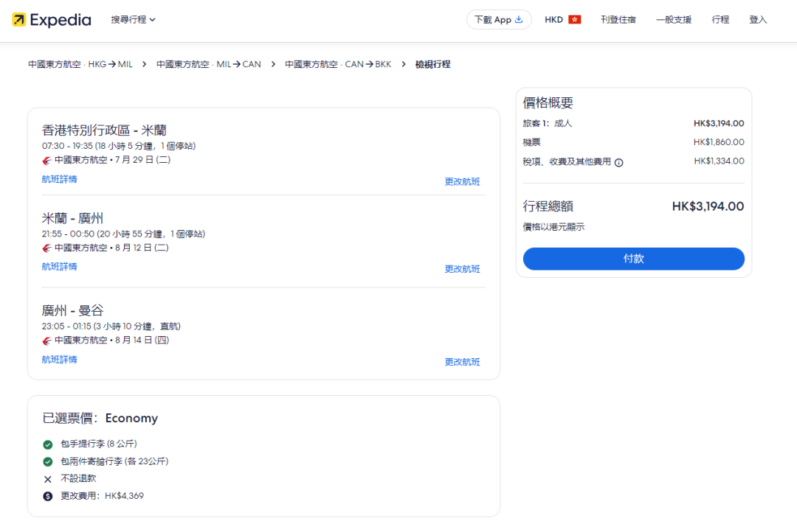Open 航班詳情 for Hong Kong – Milan flight

point(60,179)
